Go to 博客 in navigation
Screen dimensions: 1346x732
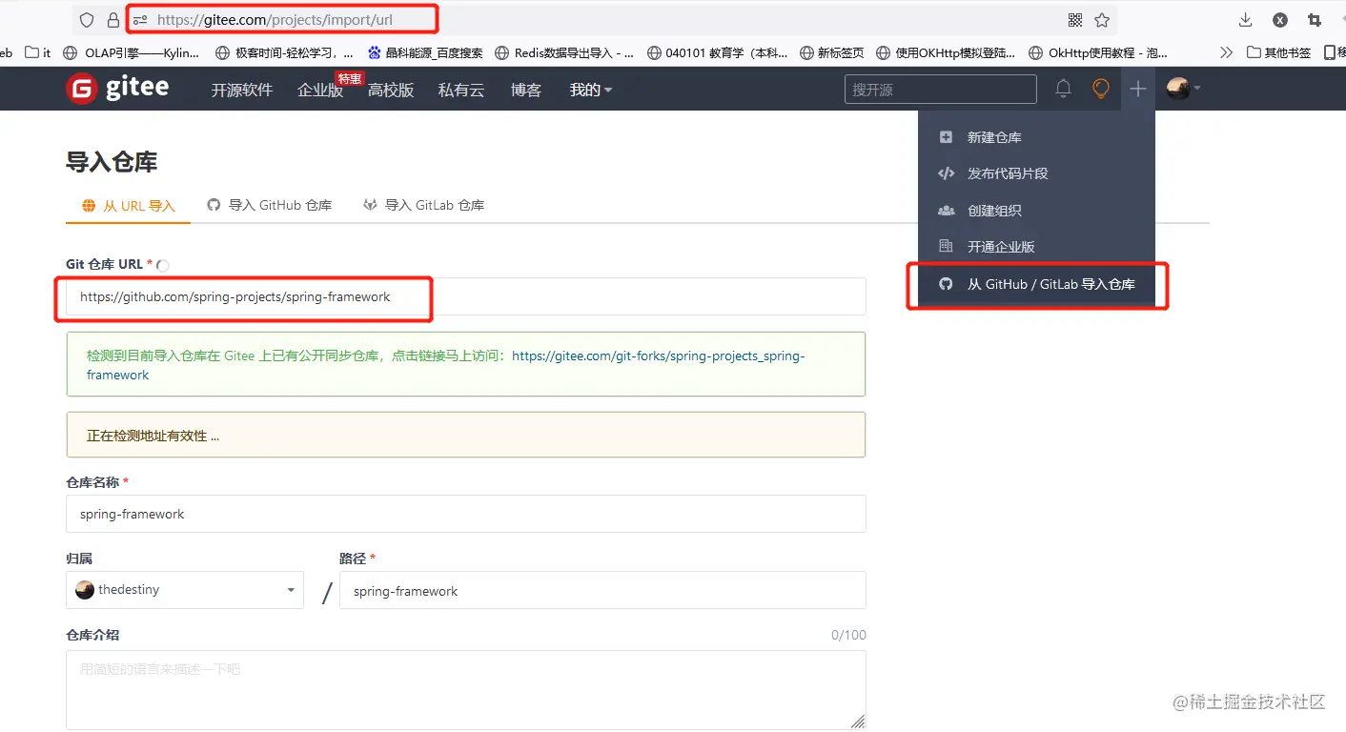pos(526,90)
